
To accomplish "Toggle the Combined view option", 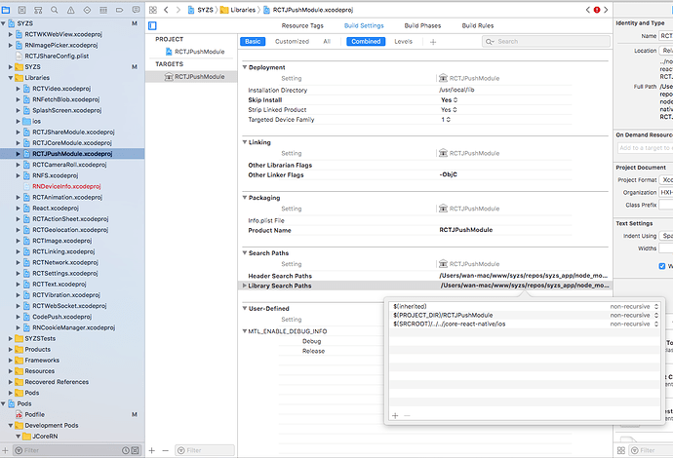I will (x=366, y=42).
